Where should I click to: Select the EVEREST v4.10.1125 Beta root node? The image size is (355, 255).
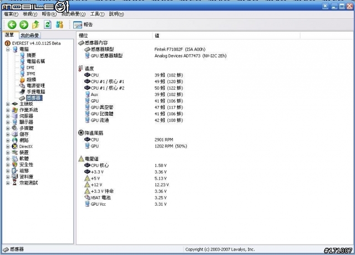pos(36,43)
